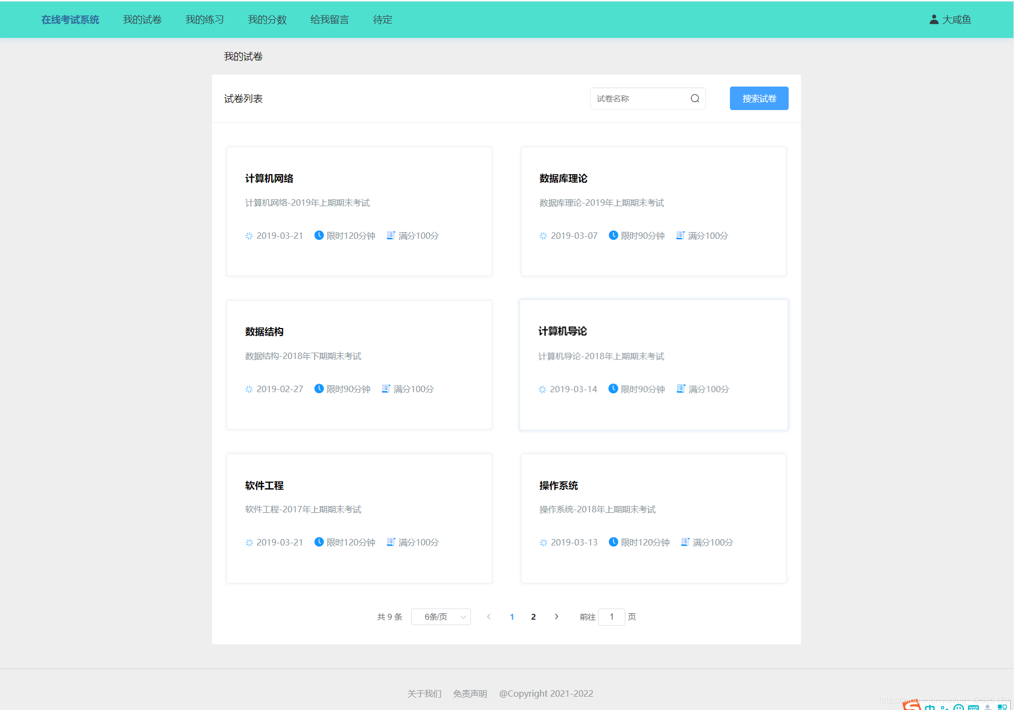Click score sheet icon on 软件工程 card

point(391,542)
